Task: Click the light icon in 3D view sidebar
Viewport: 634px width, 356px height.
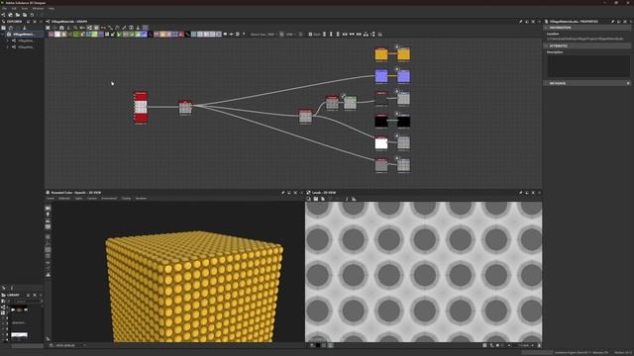Action: pos(48,215)
